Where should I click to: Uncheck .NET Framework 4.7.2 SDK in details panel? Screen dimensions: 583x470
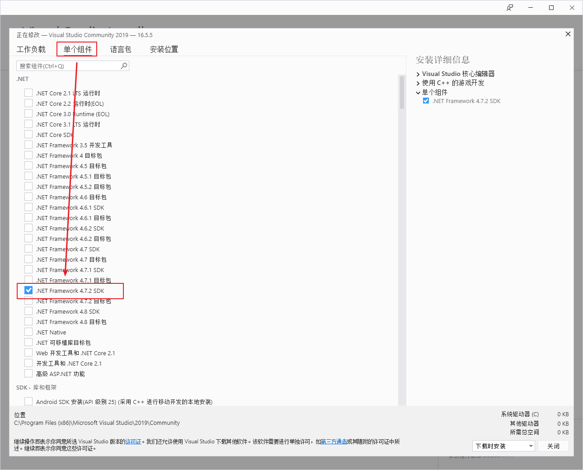coord(426,101)
